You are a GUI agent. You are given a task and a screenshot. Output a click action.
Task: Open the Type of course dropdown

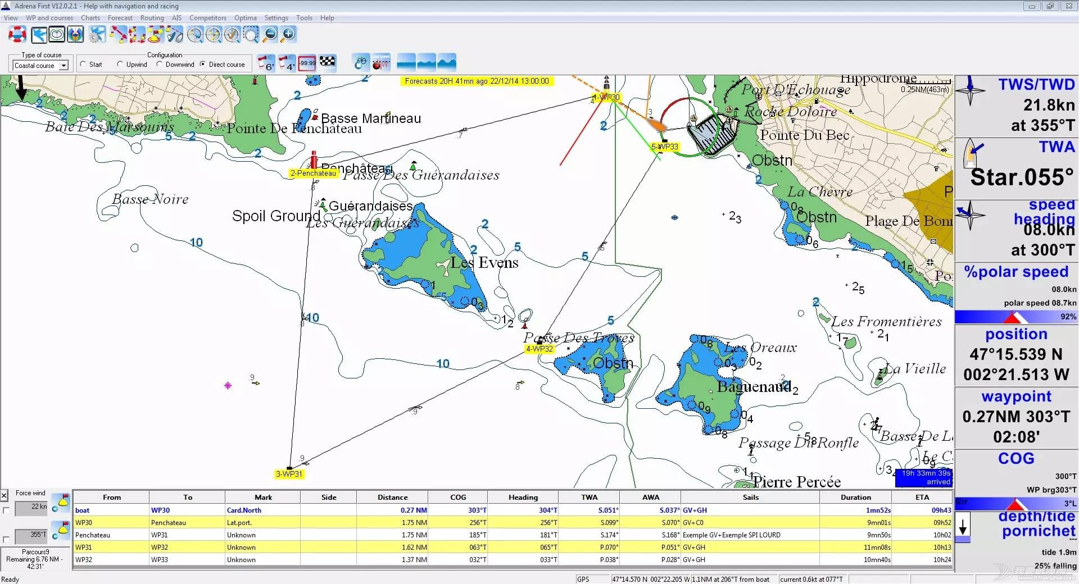point(64,66)
